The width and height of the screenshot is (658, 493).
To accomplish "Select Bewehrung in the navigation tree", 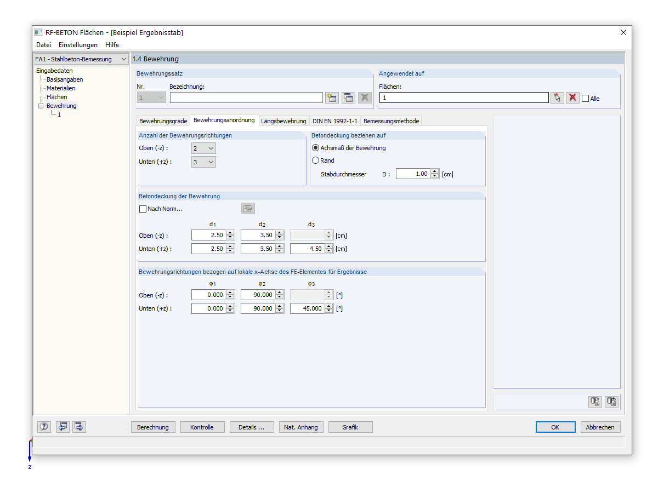I will (61, 106).
